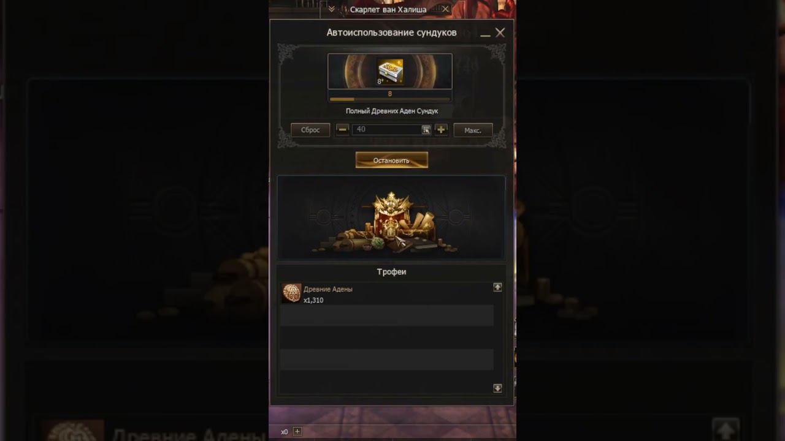Stop auto-use with Остановить button
This screenshot has height=441, width=785.
pos(391,160)
